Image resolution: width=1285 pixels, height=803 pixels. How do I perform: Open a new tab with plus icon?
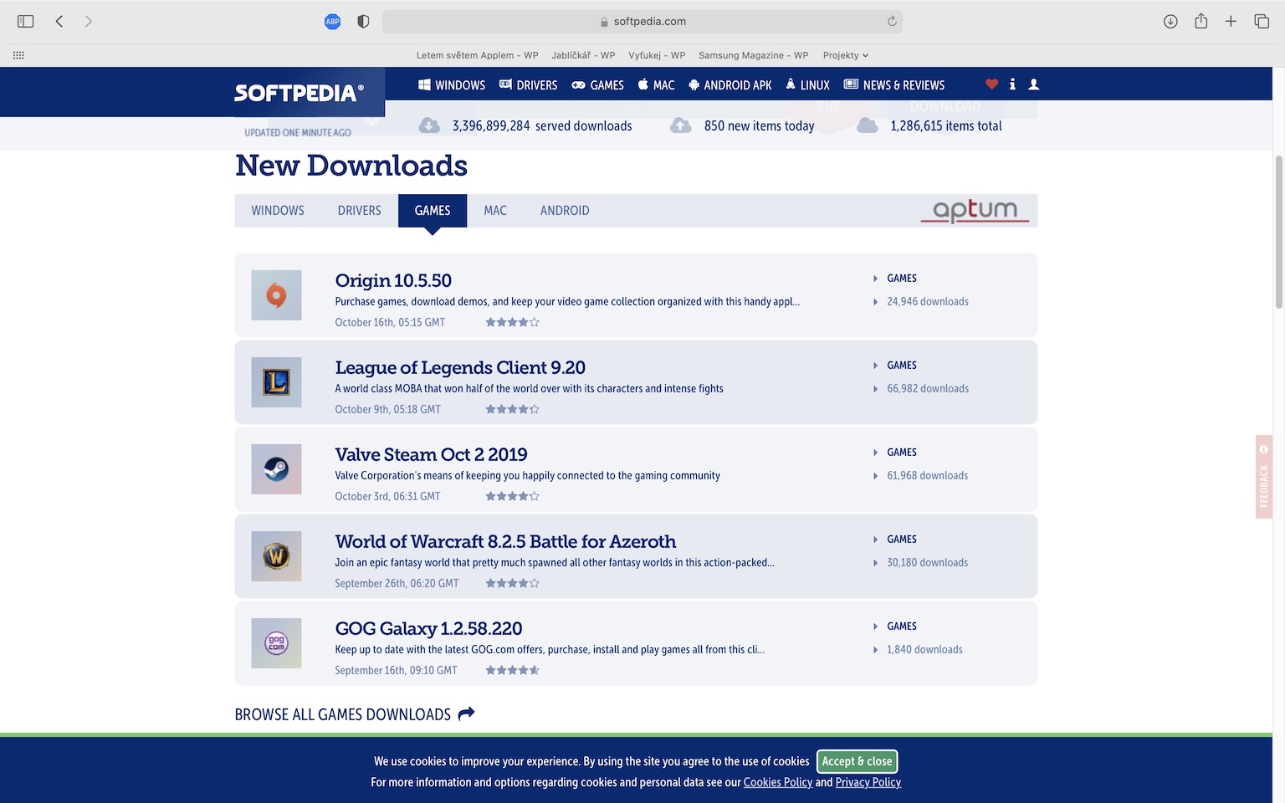click(x=1231, y=22)
